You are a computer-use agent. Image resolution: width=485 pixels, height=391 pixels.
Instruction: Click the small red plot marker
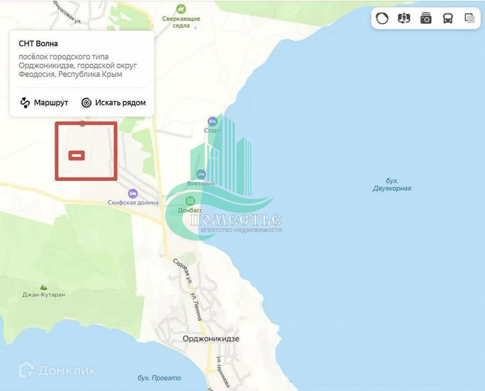coord(76,156)
